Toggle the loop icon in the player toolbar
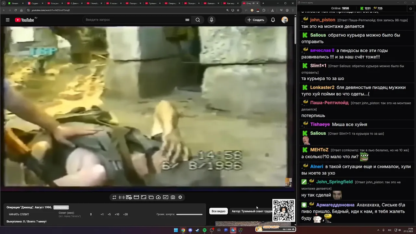The height and width of the screenshot is (234, 416). coord(114,197)
